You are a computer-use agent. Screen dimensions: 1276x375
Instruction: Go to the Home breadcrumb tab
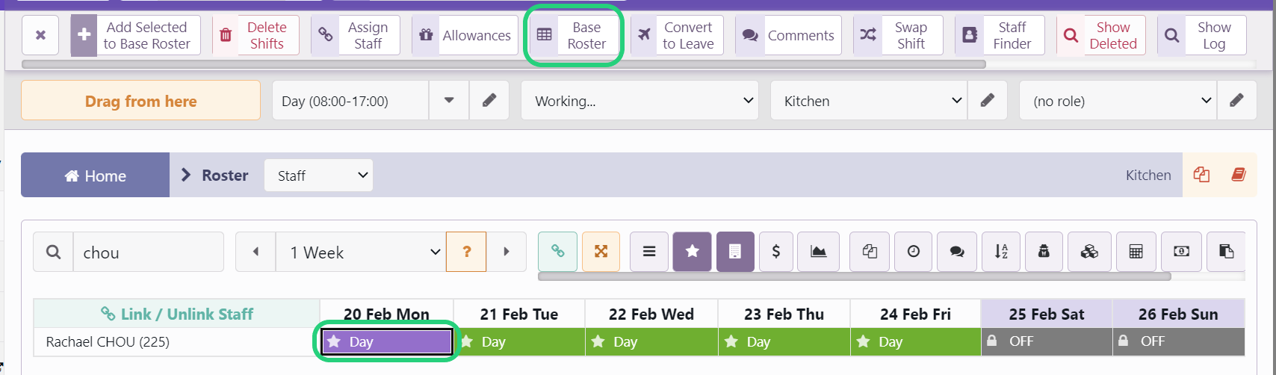click(96, 176)
